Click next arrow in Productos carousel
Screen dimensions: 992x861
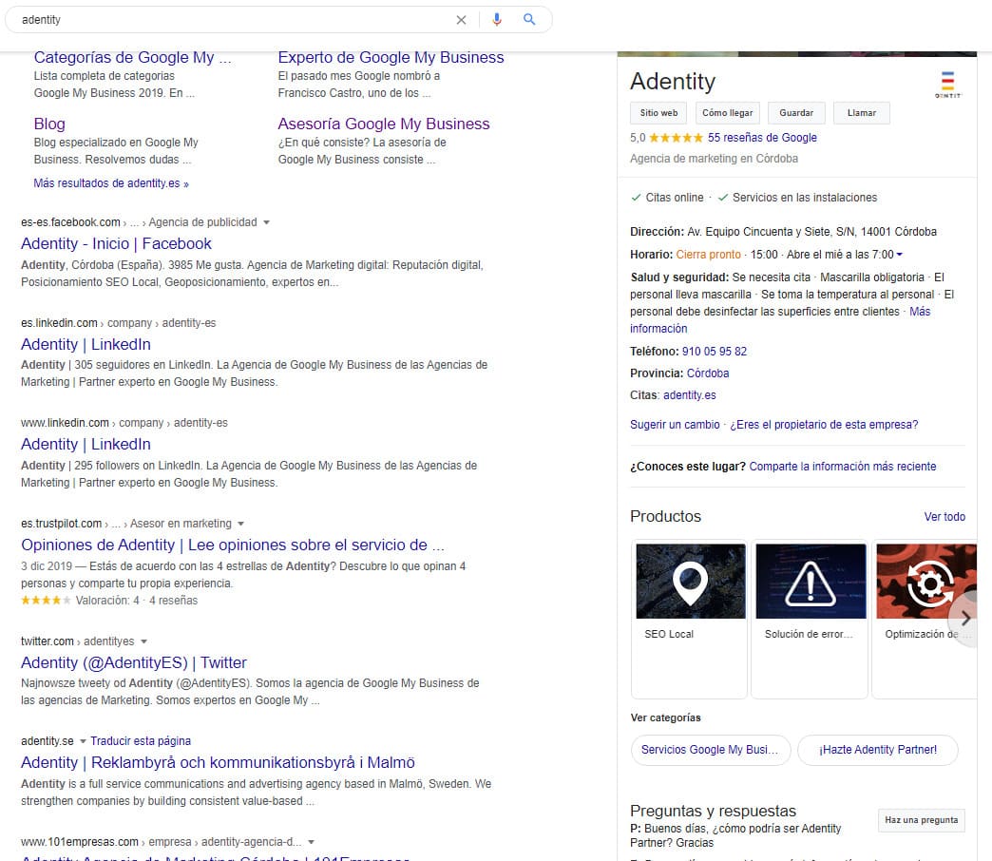click(965, 618)
